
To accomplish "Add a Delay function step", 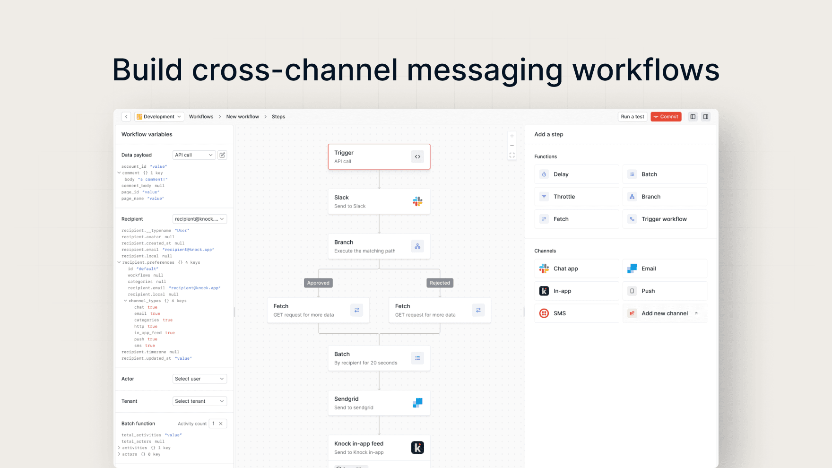I will click(x=576, y=174).
